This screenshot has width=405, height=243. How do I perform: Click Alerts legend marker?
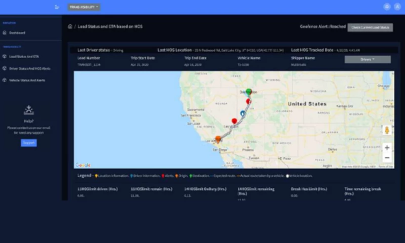click(163, 176)
